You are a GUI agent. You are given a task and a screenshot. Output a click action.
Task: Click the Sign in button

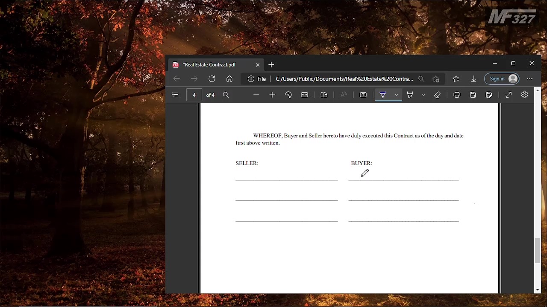502,79
